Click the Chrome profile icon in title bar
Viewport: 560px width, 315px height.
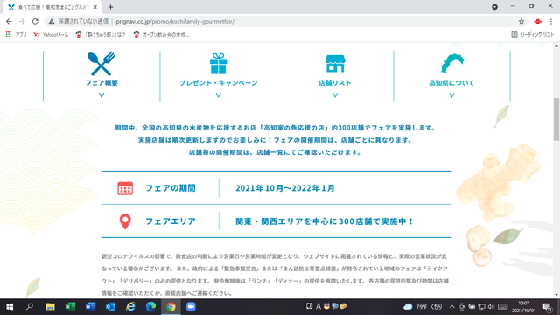point(494,7)
